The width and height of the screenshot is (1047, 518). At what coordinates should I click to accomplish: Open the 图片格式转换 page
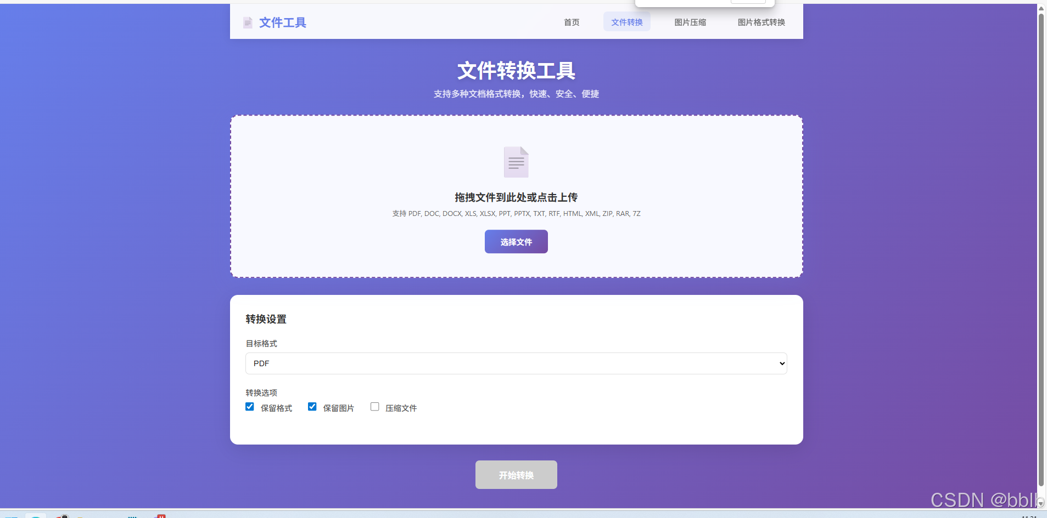pos(761,22)
